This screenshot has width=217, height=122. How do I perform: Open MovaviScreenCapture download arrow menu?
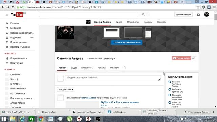[x=105, y=111]
